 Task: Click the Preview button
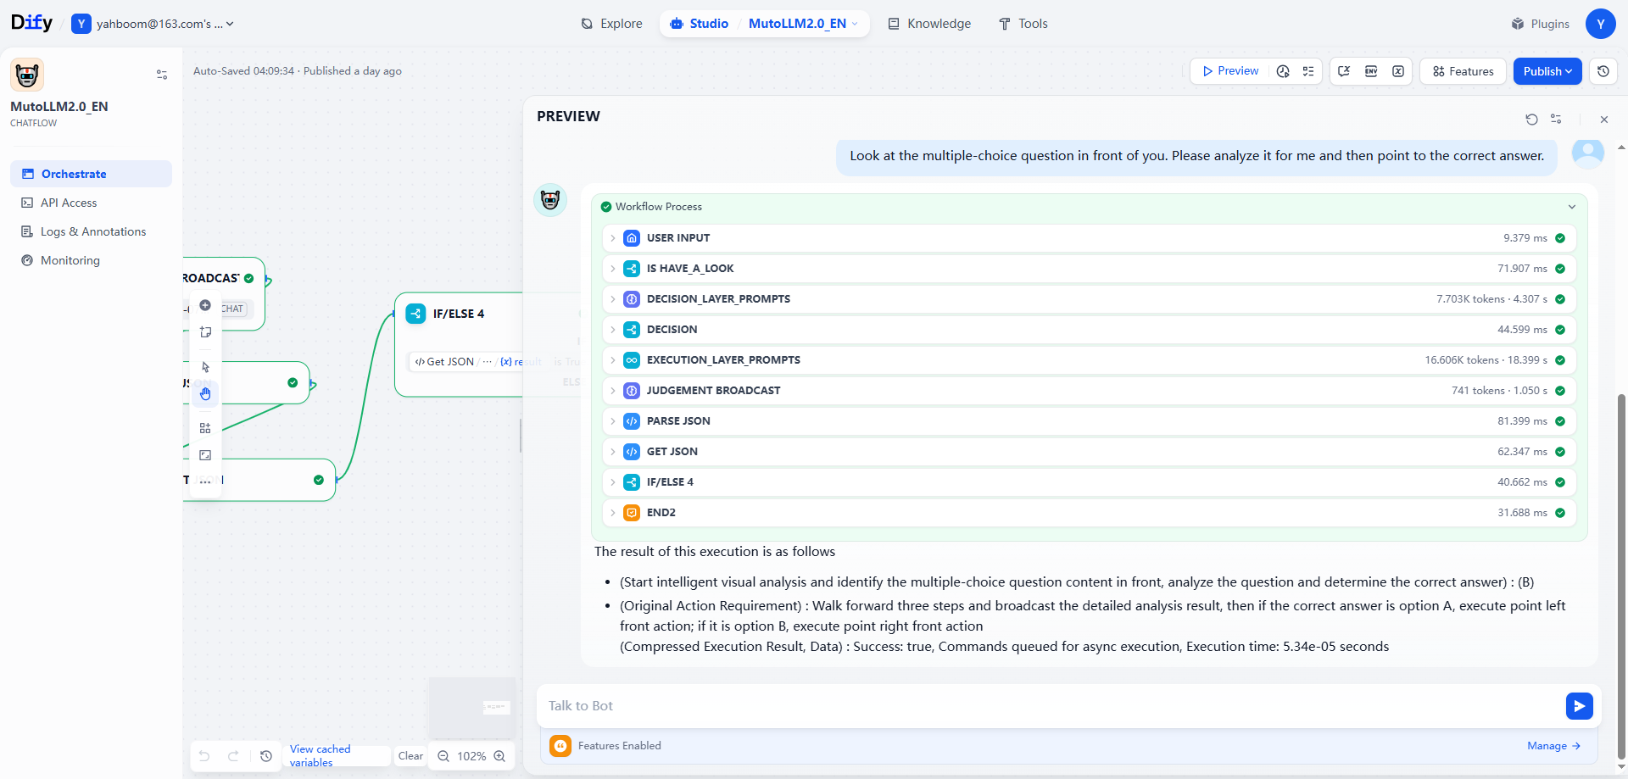point(1229,71)
